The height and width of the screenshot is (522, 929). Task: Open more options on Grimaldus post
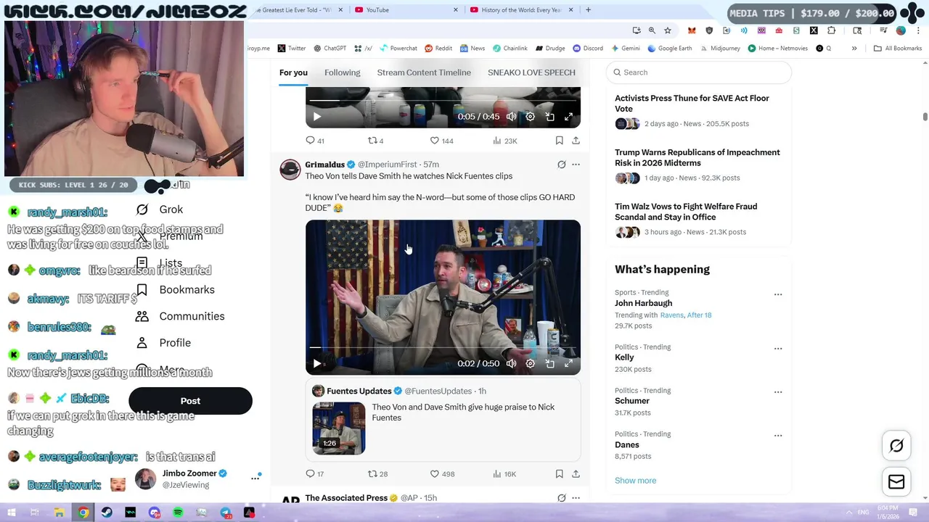coord(576,165)
